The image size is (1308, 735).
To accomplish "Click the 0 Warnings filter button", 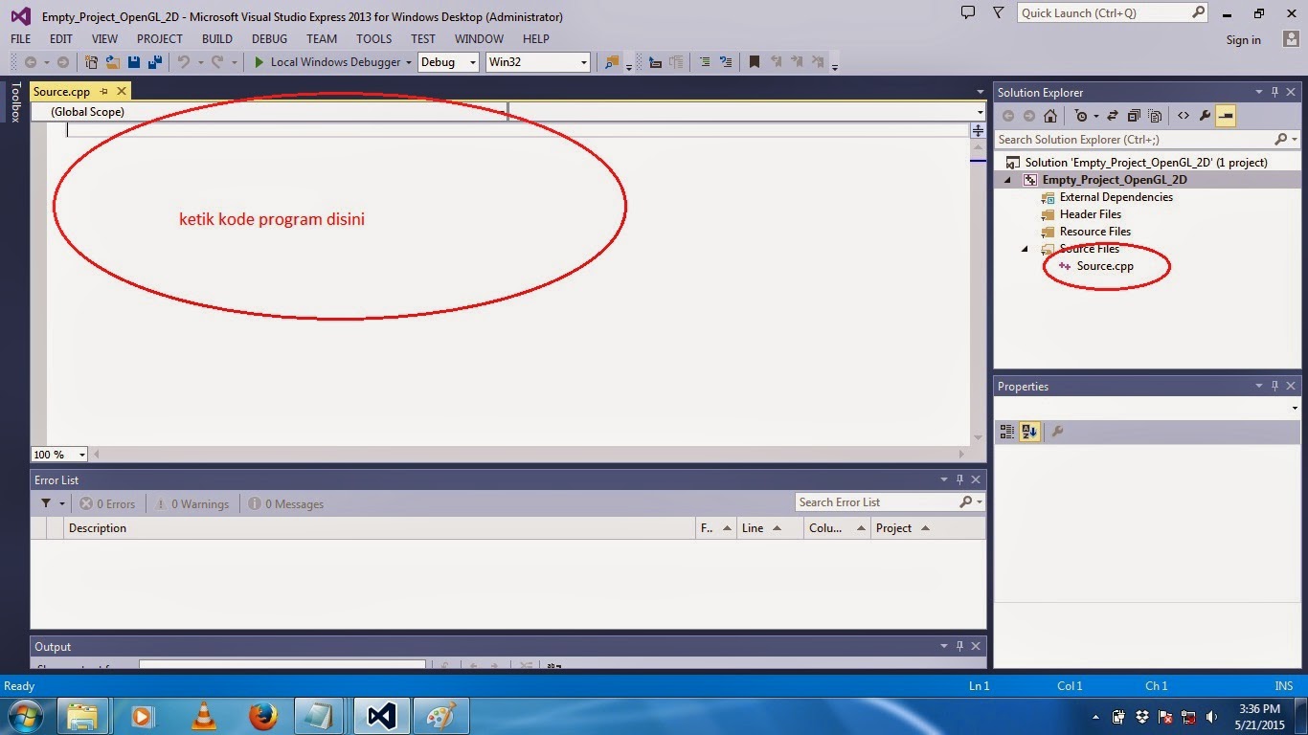I will click(192, 503).
